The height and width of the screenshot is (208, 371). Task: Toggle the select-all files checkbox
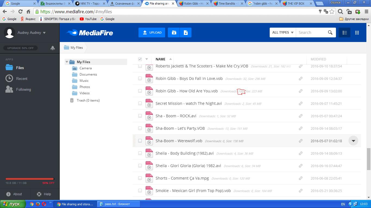click(x=140, y=59)
